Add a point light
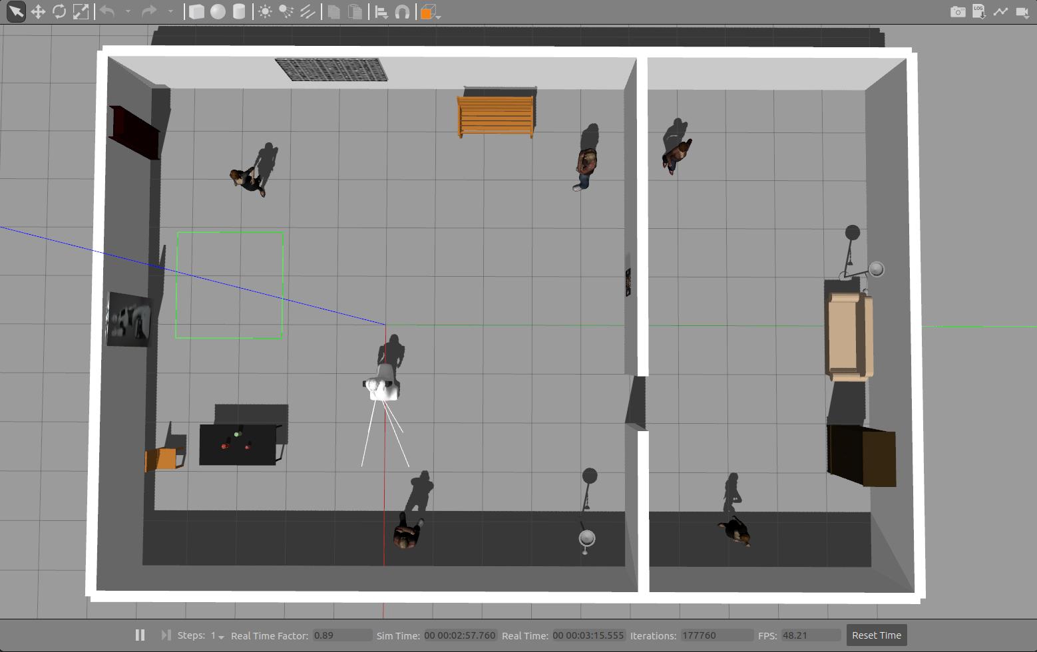 coord(265,12)
